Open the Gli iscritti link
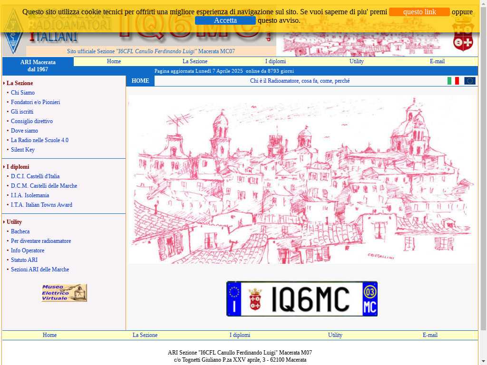The width and height of the screenshot is (487, 365). 22,112
